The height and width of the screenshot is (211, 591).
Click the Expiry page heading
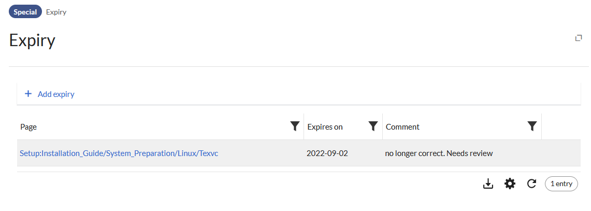[32, 40]
